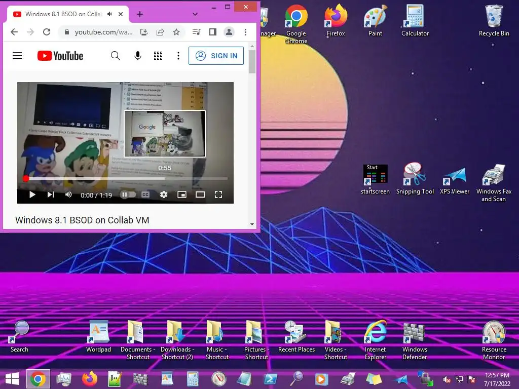Click the red scrubber dot at video start

click(x=26, y=179)
